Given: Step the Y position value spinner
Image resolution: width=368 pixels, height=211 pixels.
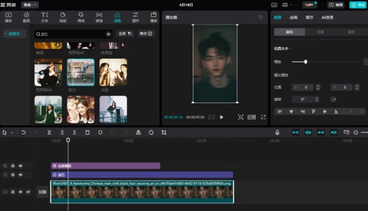Looking at the screenshot, I should [x=357, y=87].
